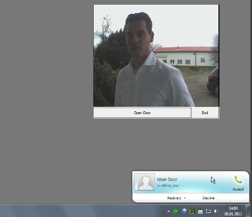End the door video session
Viewport: 252px width, 217px height.
[x=205, y=113]
